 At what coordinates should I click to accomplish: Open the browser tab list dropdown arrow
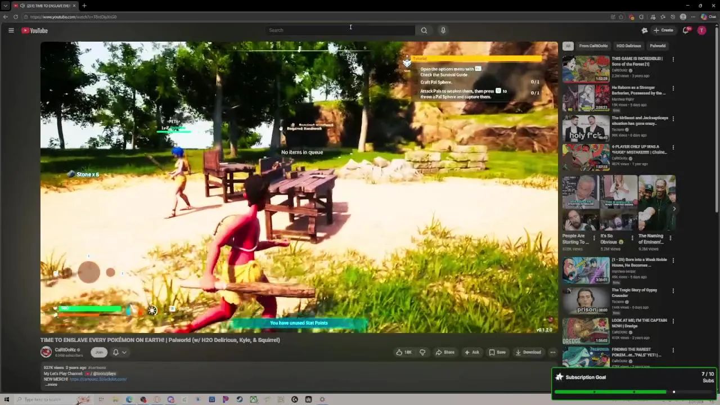point(5,6)
